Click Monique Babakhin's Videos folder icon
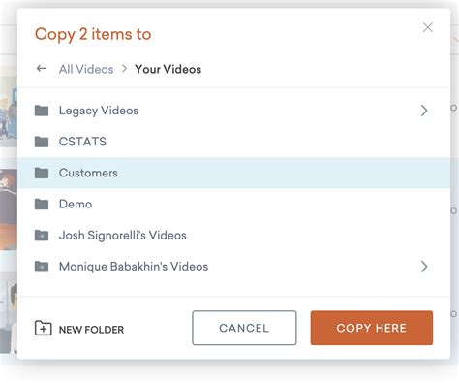This screenshot has height=383, width=459. click(x=42, y=267)
